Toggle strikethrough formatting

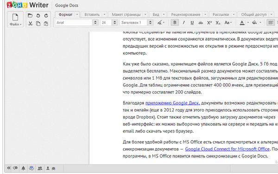tap(201, 23)
